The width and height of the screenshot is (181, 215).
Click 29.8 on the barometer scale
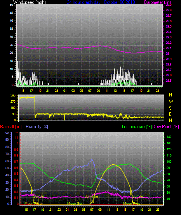(x=169, y=10)
